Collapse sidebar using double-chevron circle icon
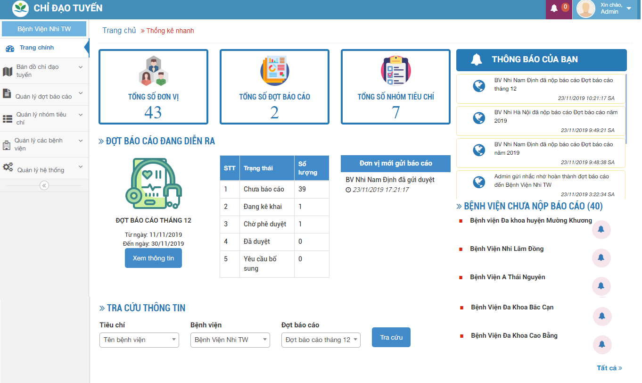The height and width of the screenshot is (383, 642). [x=44, y=185]
